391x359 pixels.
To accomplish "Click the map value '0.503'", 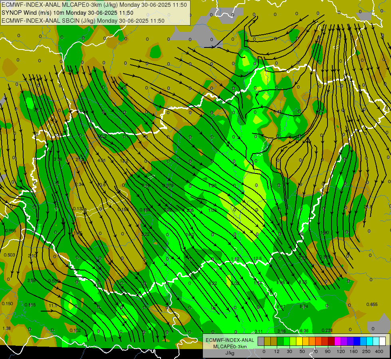I will tap(10, 255).
